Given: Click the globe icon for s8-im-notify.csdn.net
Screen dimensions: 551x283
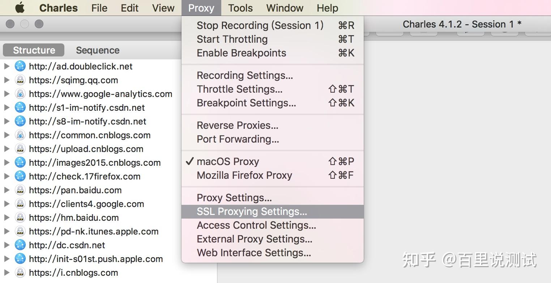Looking at the screenshot, I should [x=20, y=121].
